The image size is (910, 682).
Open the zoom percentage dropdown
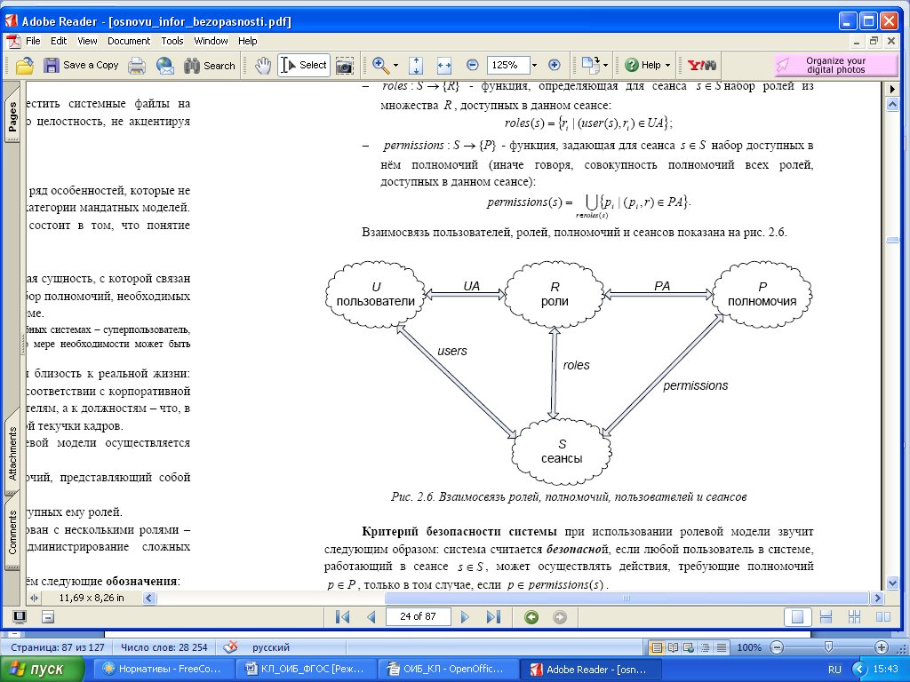point(534,66)
